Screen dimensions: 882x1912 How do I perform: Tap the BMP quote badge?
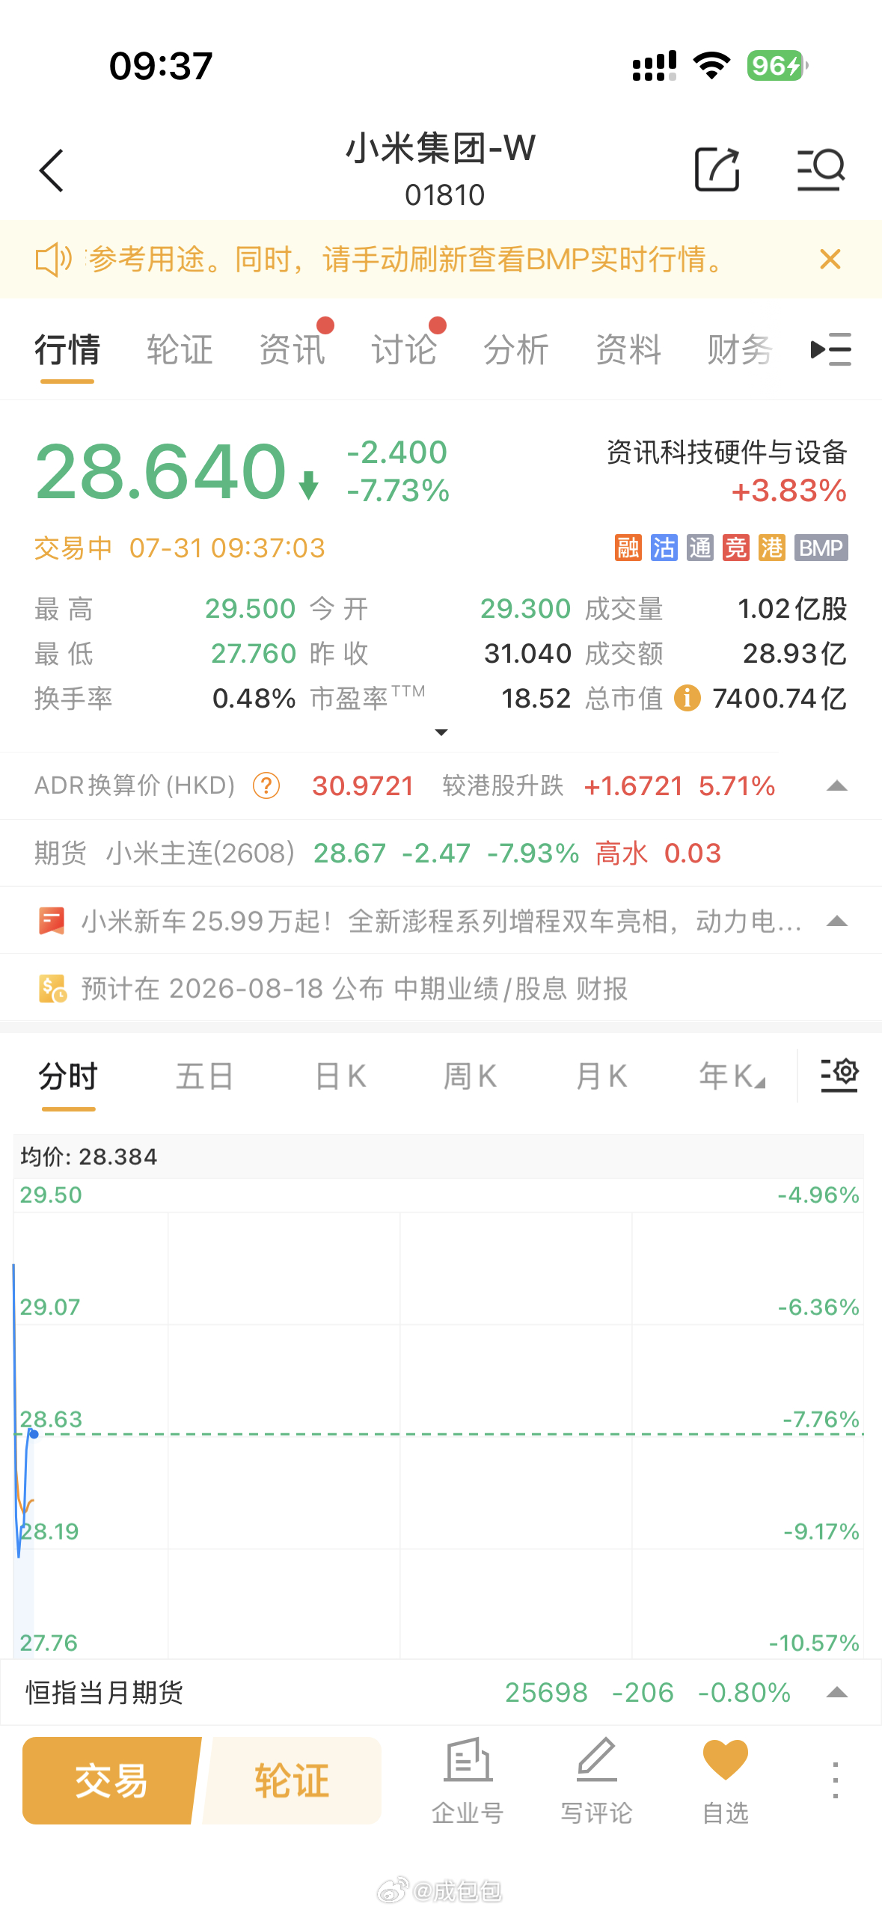(821, 548)
